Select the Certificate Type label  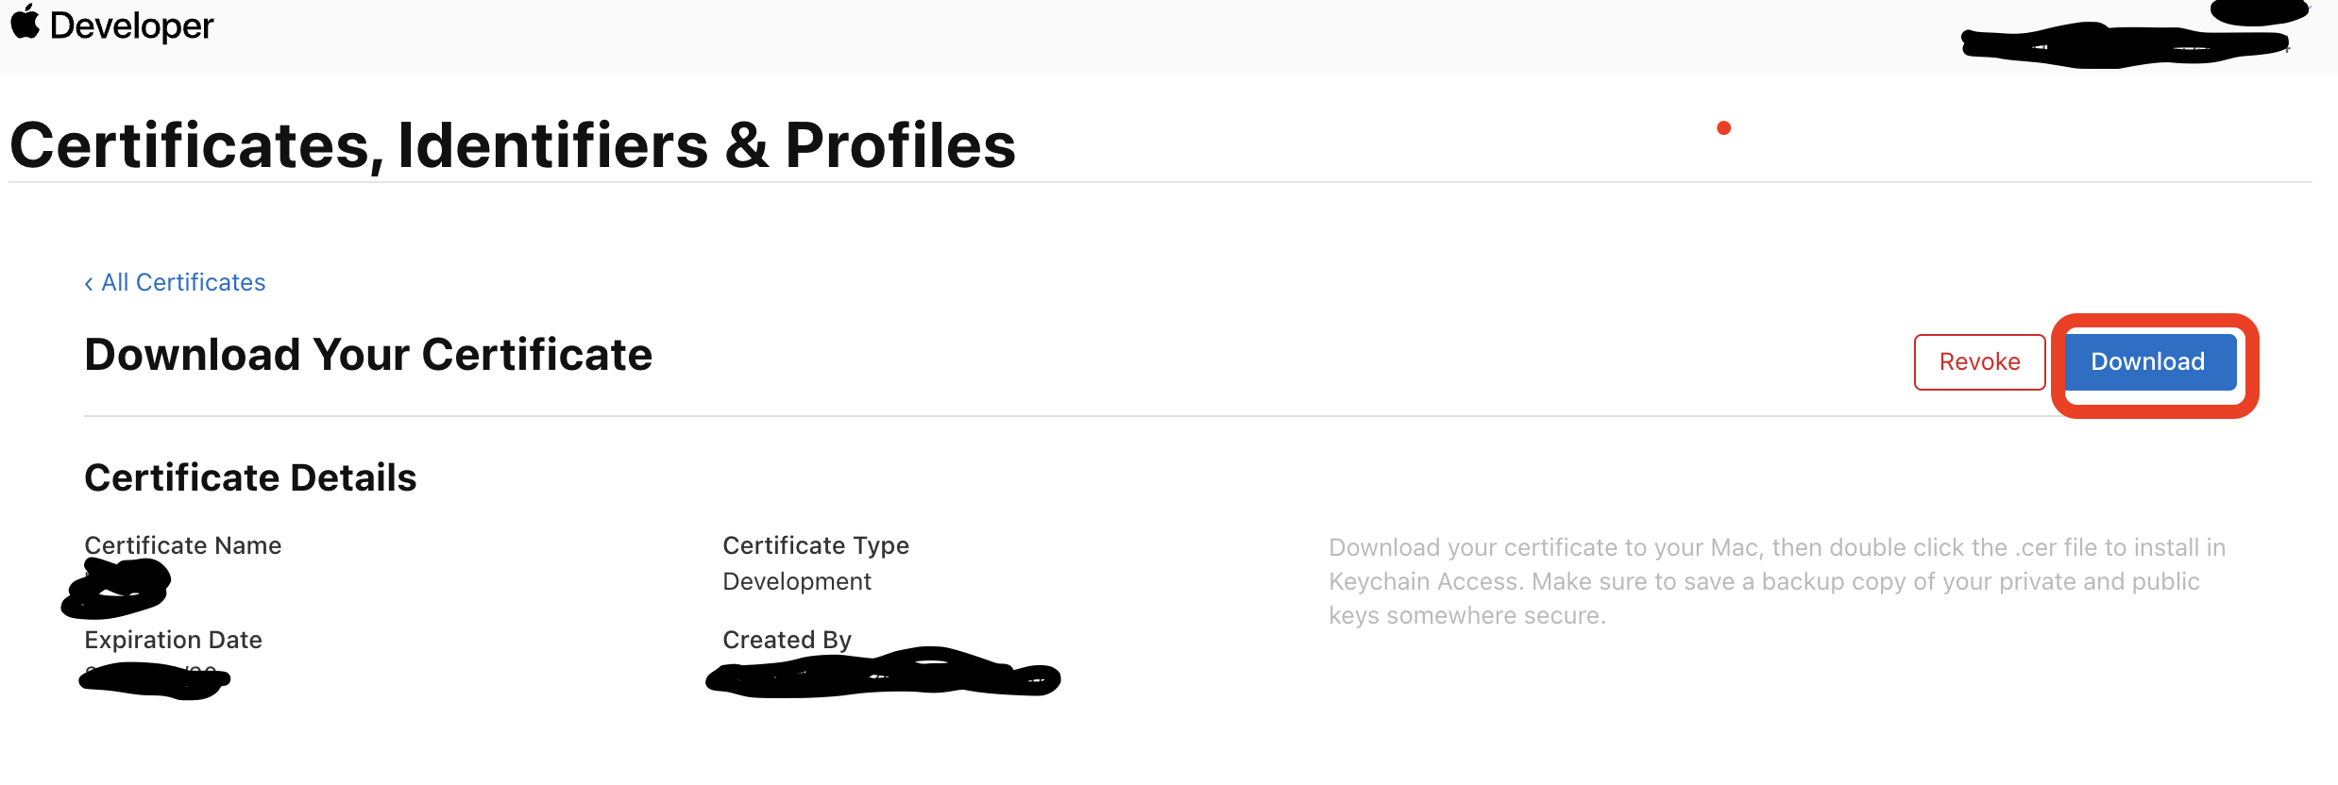pos(816,545)
